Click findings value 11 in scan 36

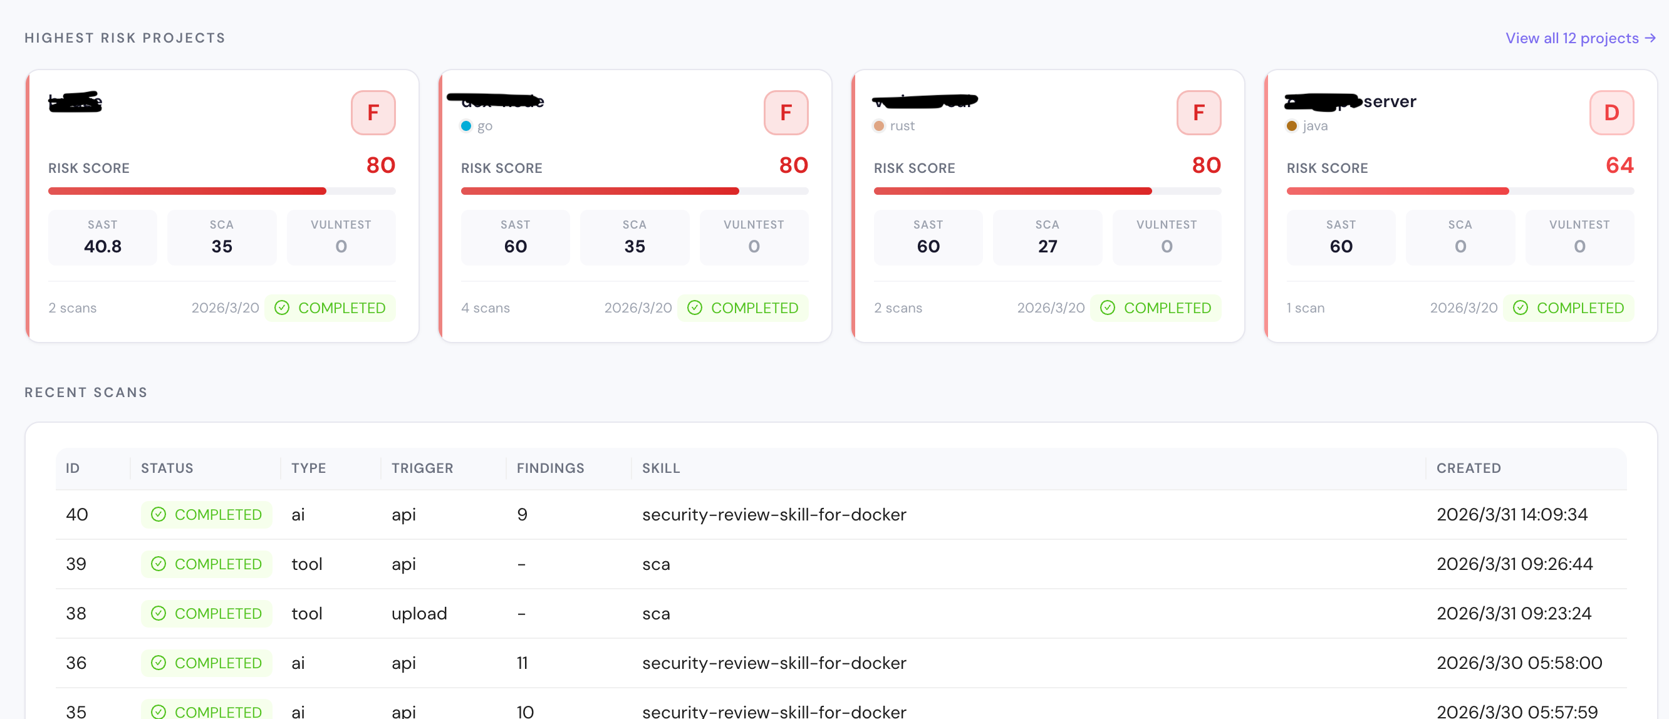click(521, 663)
